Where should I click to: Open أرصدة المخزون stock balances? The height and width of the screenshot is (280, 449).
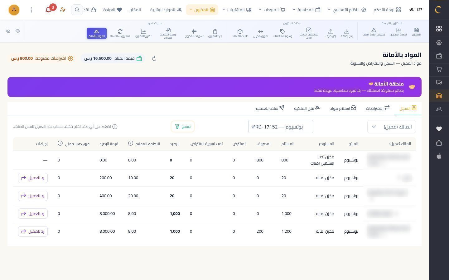pos(398,32)
